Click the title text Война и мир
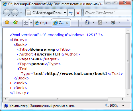 click(43, 50)
